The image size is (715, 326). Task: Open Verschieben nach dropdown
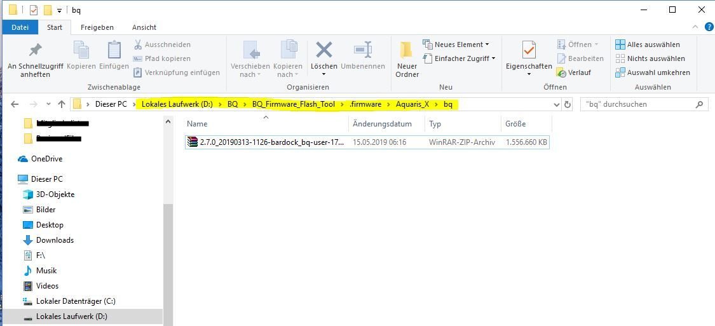(x=250, y=60)
